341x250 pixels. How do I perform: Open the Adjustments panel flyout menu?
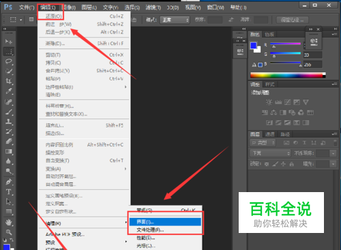tap(334, 84)
